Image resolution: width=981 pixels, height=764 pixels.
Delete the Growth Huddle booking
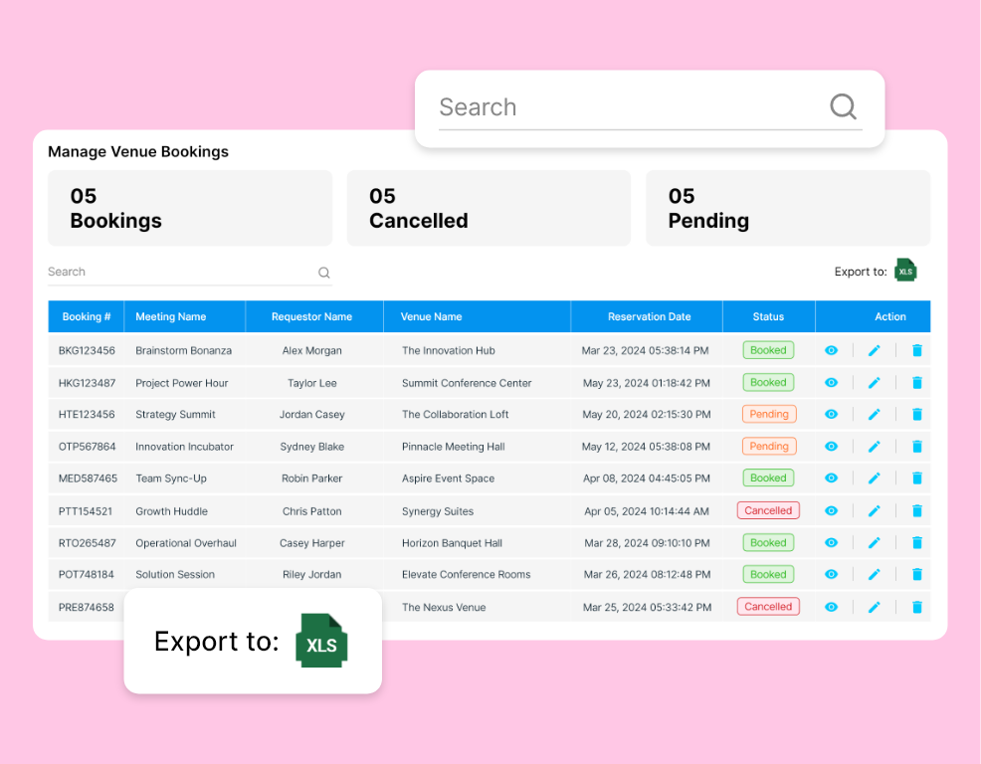click(x=917, y=511)
